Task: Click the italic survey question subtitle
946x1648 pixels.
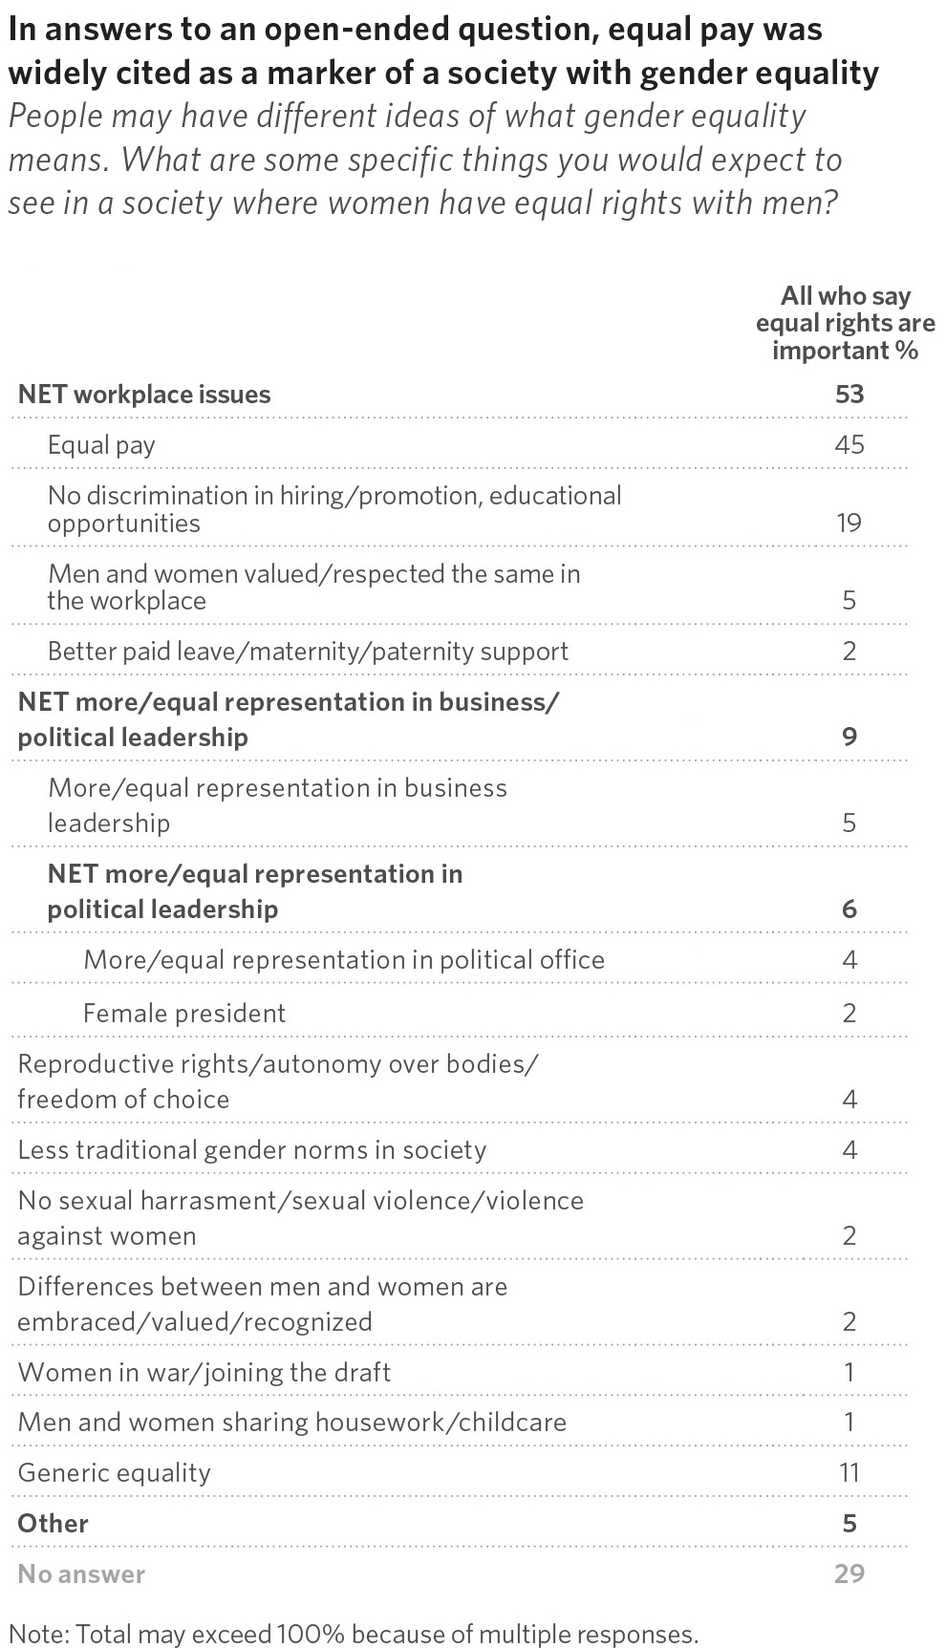Action: click(425, 160)
